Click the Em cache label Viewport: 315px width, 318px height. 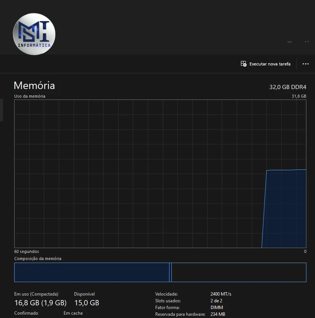click(73, 313)
